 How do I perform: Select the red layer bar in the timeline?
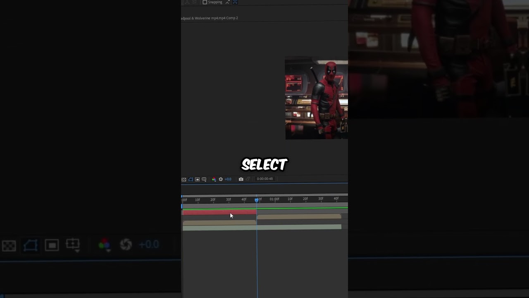click(x=219, y=212)
